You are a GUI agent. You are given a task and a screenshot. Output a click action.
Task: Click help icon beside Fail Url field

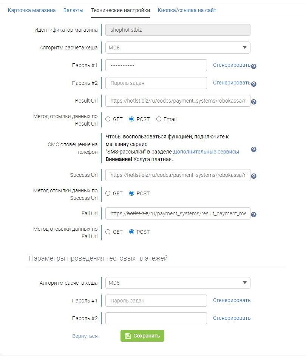click(254, 215)
